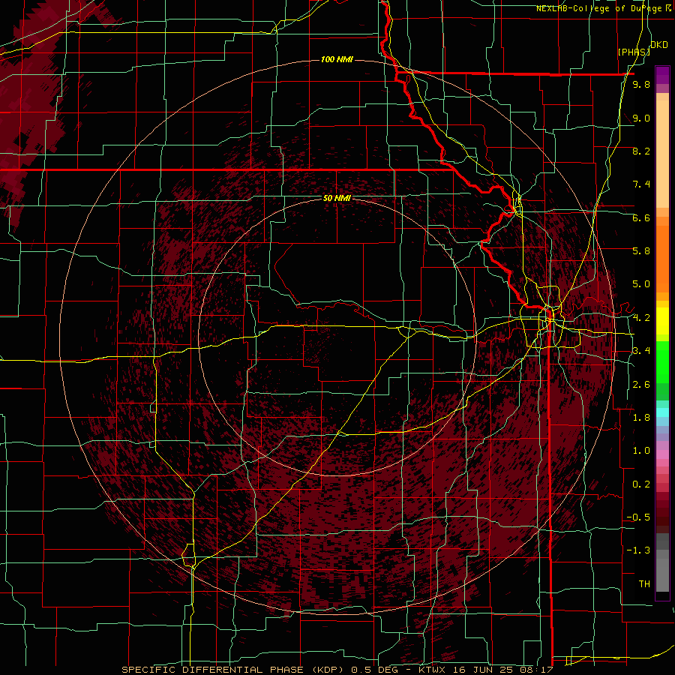Click the 9.8 value on the color scale

point(641,84)
